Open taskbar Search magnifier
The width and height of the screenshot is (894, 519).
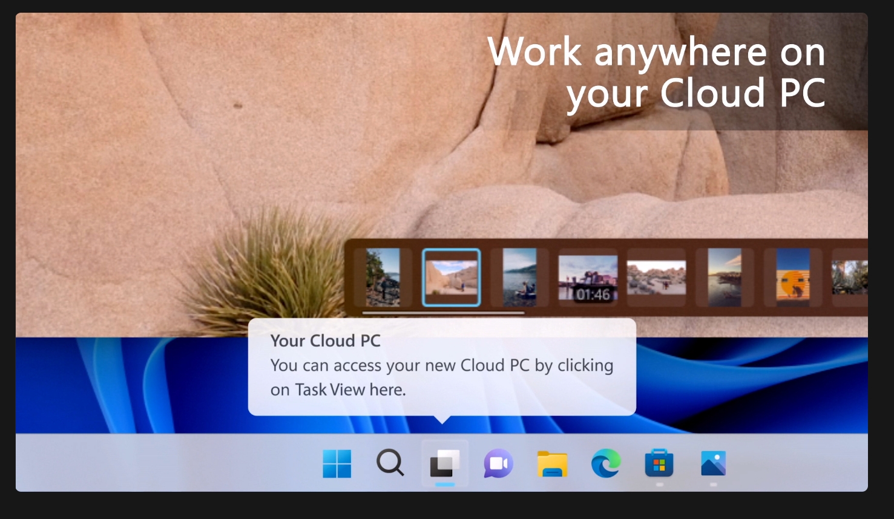point(390,463)
